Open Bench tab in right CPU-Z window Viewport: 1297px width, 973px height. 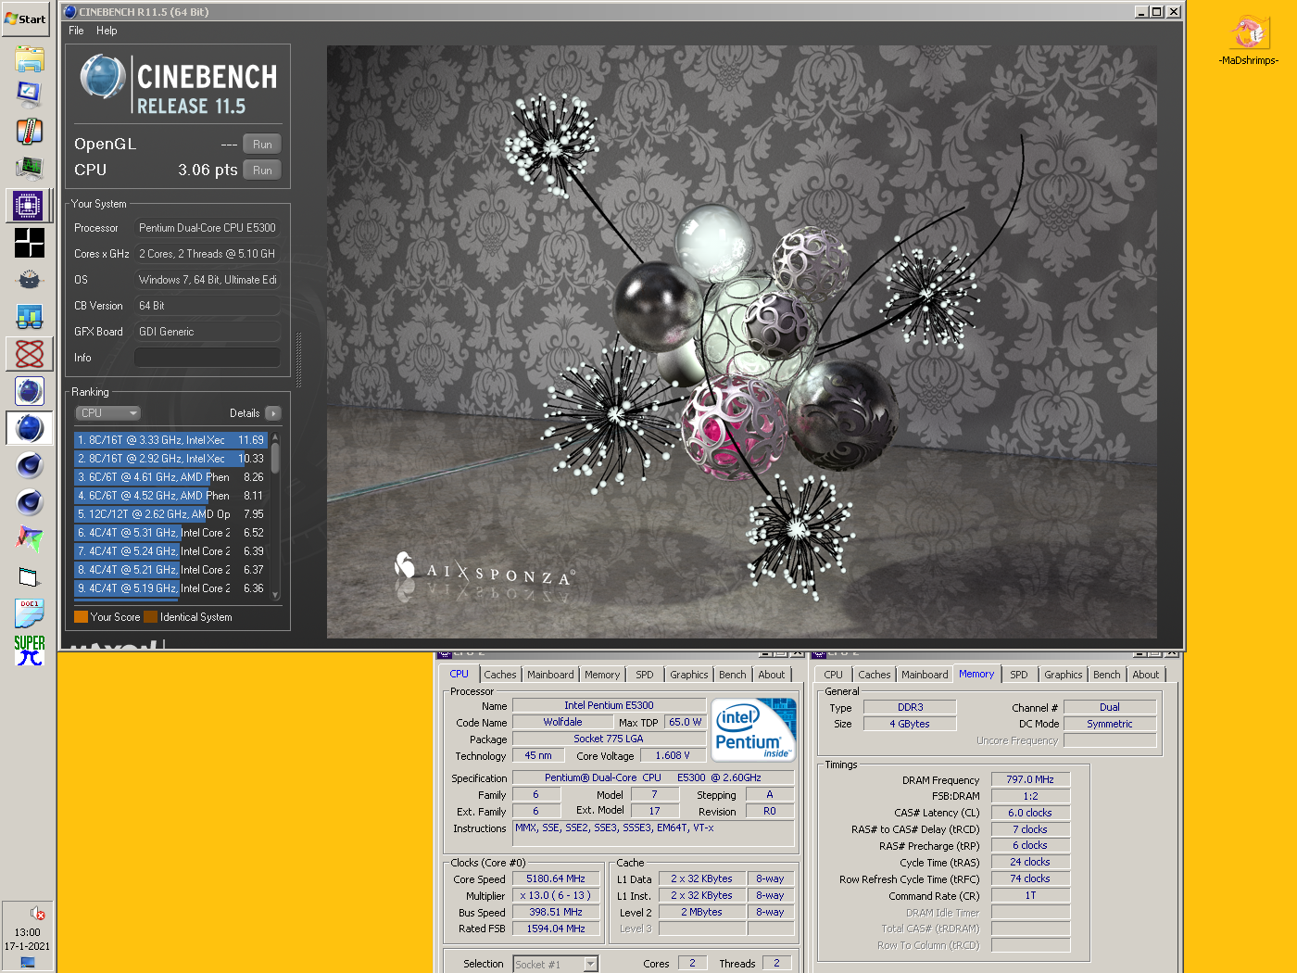pyautogui.click(x=1107, y=675)
